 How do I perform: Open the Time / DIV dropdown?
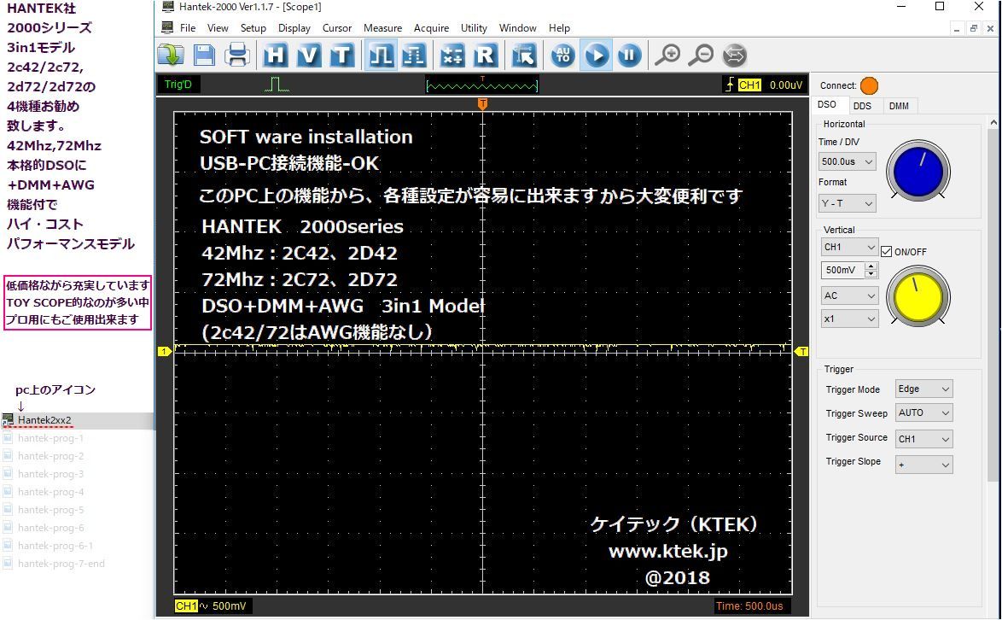coord(848,161)
